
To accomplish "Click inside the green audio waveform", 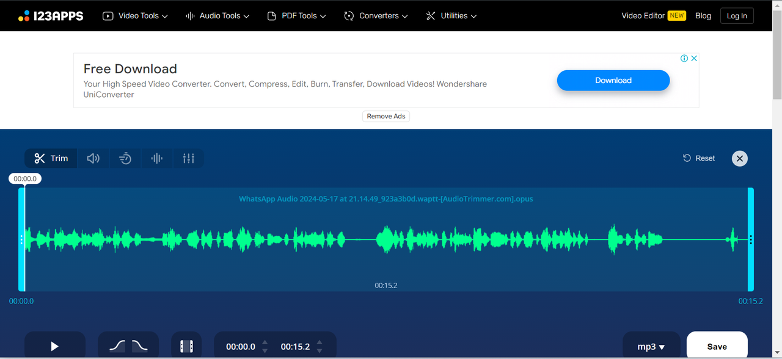I will (x=386, y=239).
